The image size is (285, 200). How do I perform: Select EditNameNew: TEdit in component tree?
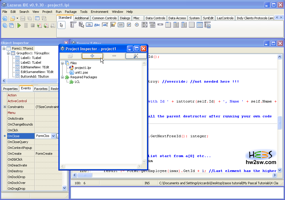pos(35,67)
